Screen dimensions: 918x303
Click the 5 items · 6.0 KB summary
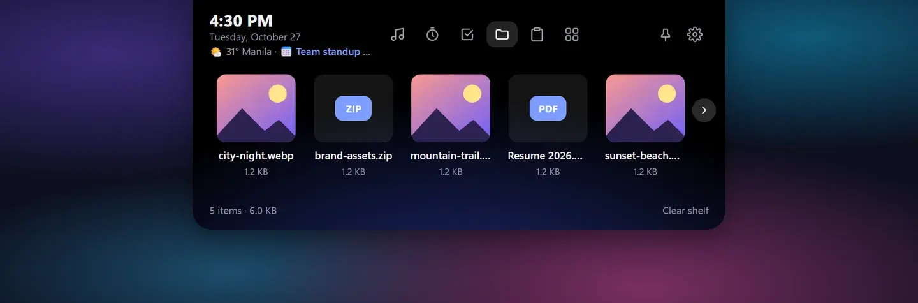pyautogui.click(x=243, y=211)
